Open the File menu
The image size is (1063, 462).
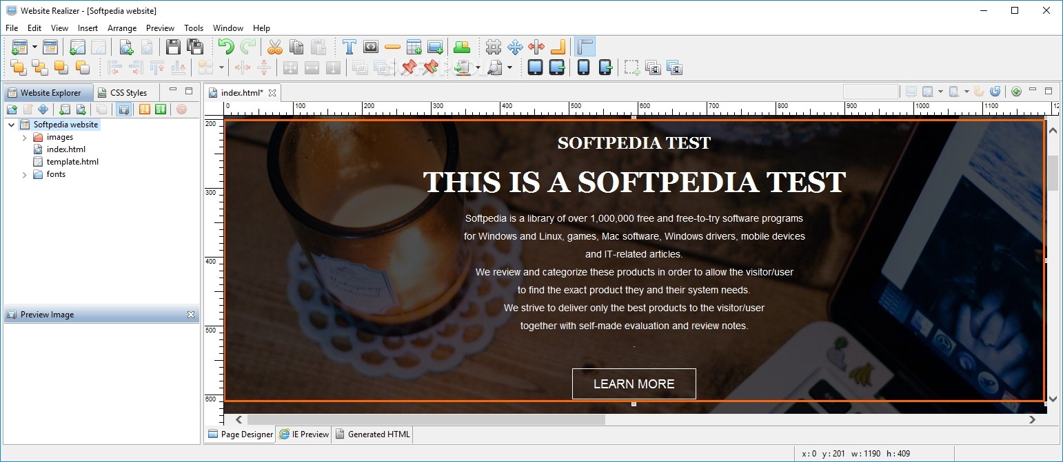click(x=12, y=28)
